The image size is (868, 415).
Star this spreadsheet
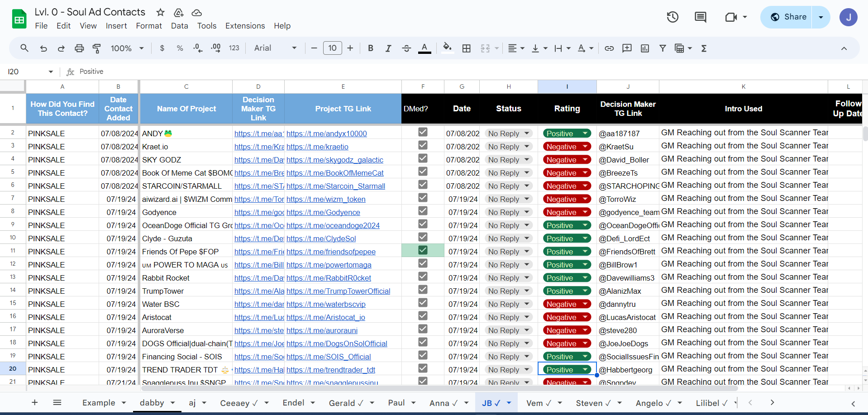coord(160,12)
